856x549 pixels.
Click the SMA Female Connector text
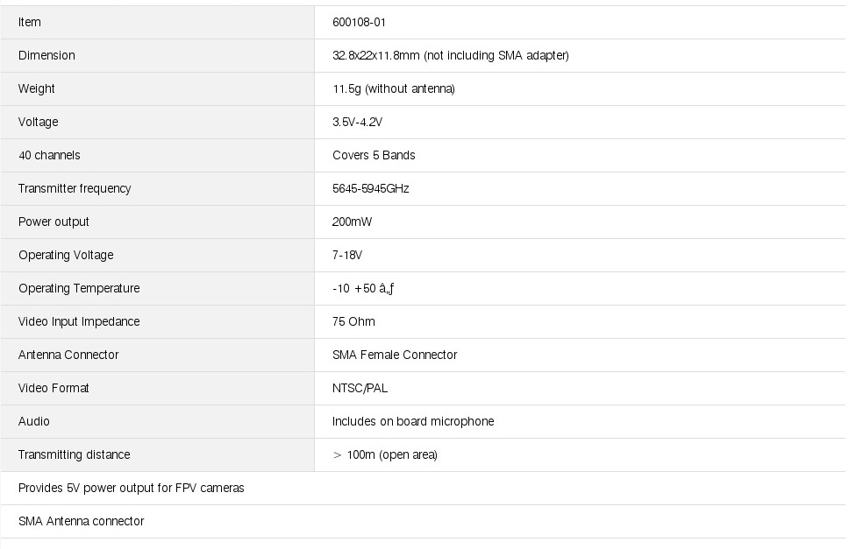point(395,355)
